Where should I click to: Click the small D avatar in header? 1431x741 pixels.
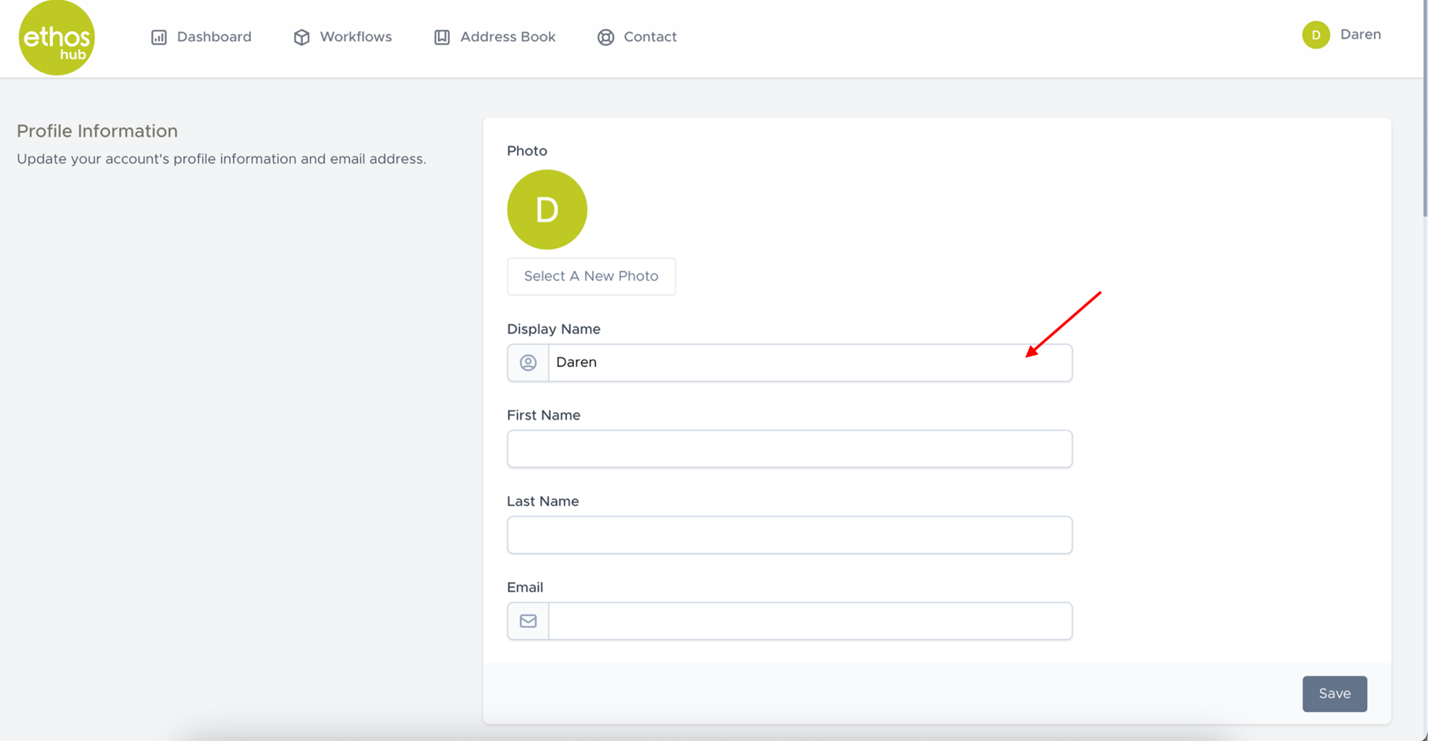(x=1315, y=35)
